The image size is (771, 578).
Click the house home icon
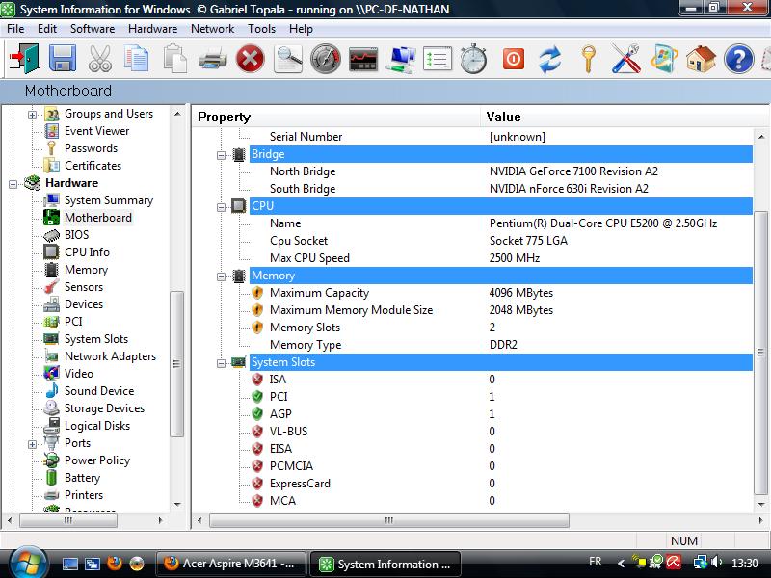point(702,59)
